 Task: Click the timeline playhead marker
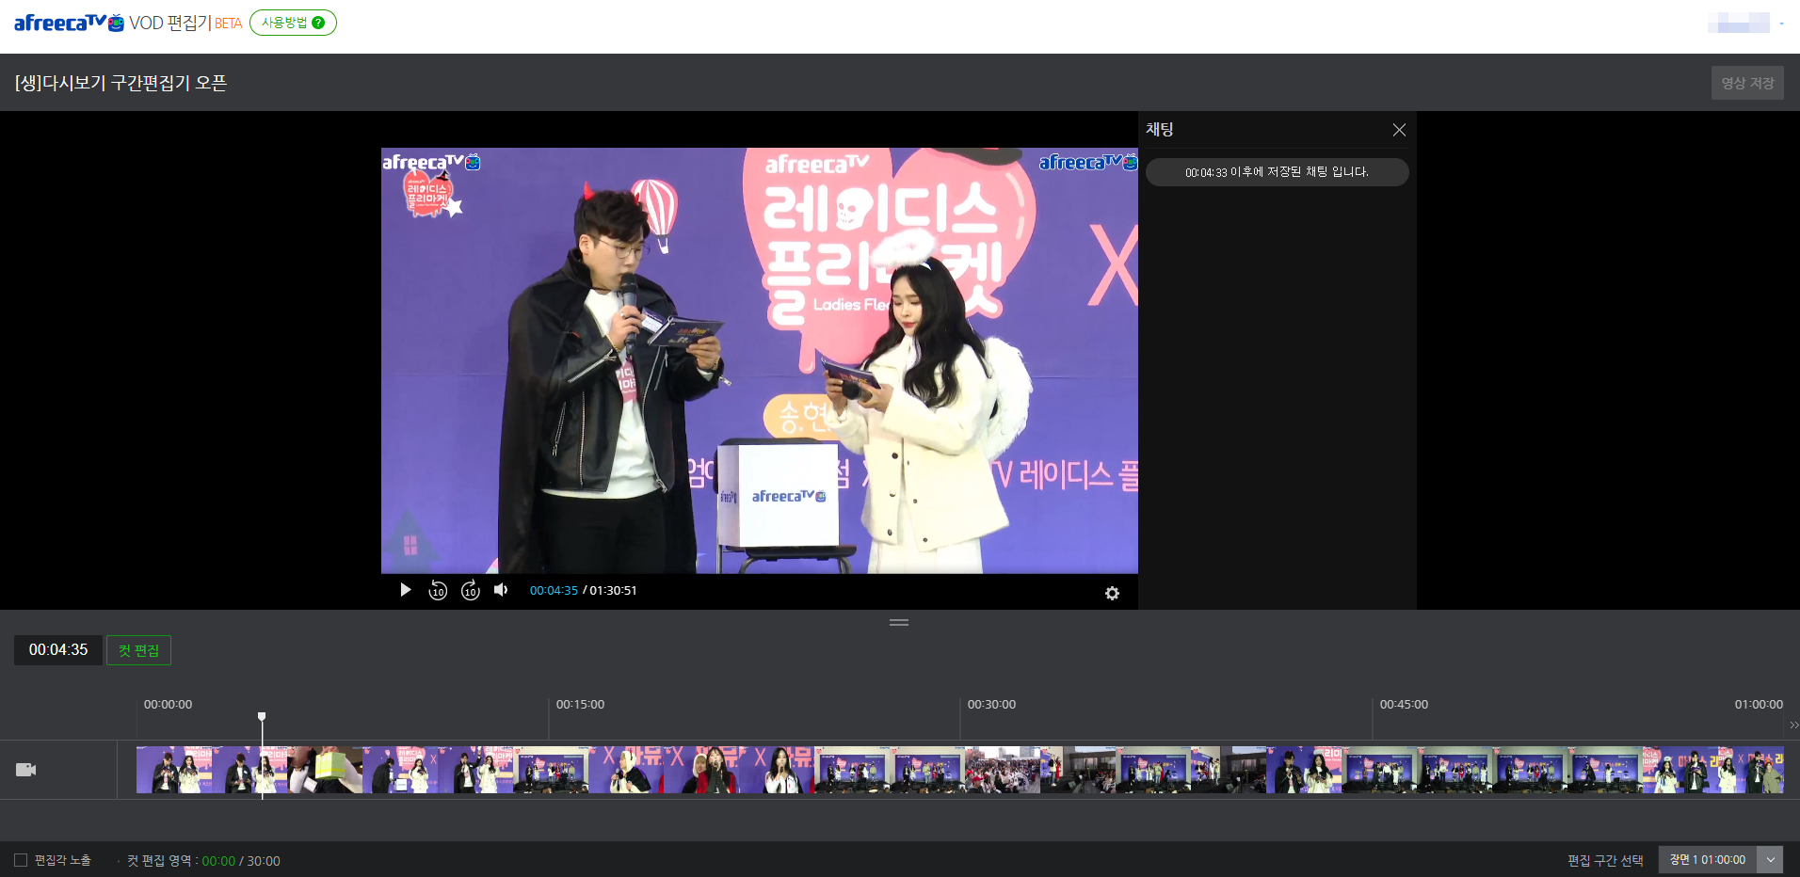[262, 717]
